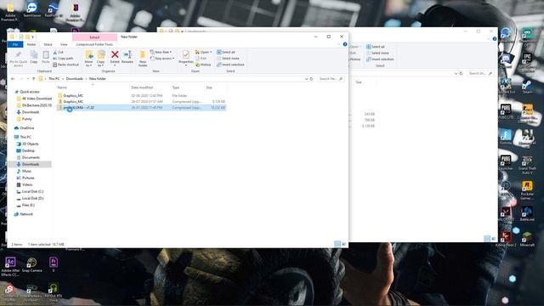Click Pin to Quick access in ribbon
This screenshot has width=544, height=306.
[x=18, y=59]
